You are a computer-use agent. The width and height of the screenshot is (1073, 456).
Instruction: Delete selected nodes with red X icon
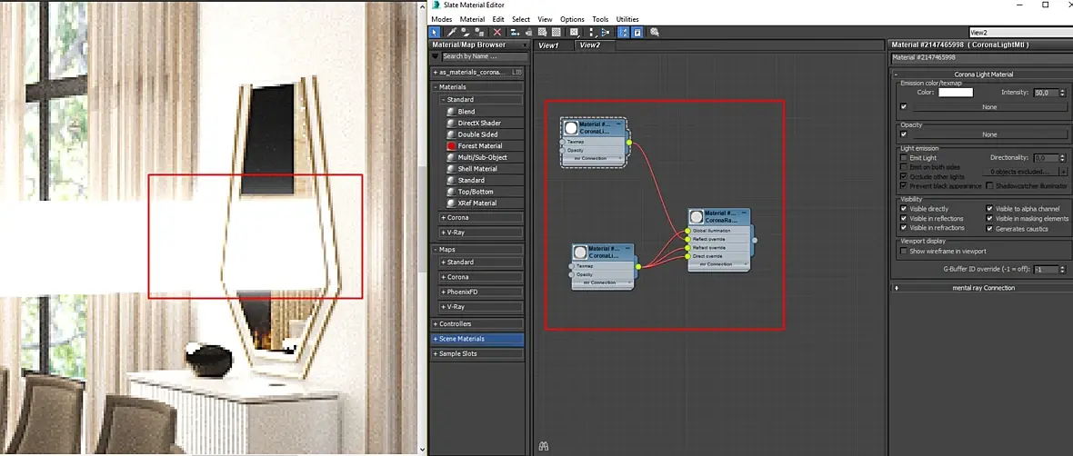tap(496, 32)
